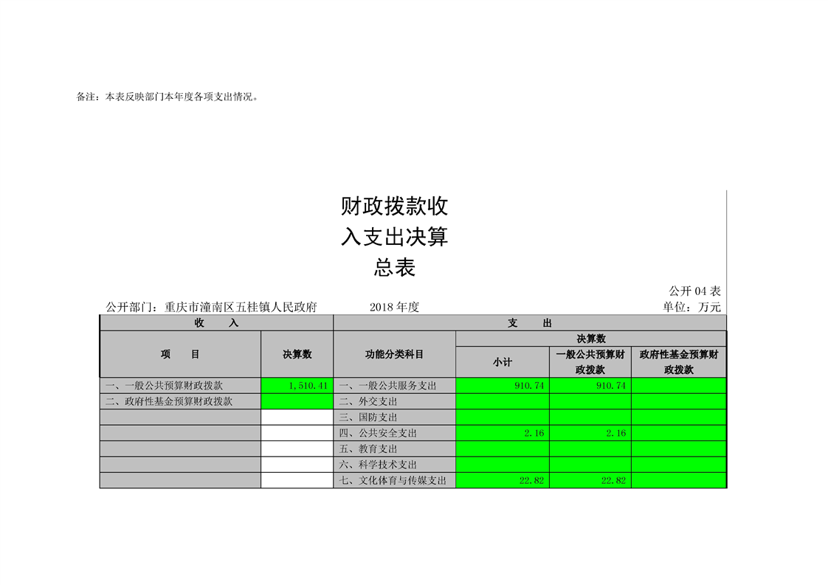The width and height of the screenshot is (828, 585).
Task: Click 910.74 in the 一般公共预算 column
Action: click(x=611, y=385)
